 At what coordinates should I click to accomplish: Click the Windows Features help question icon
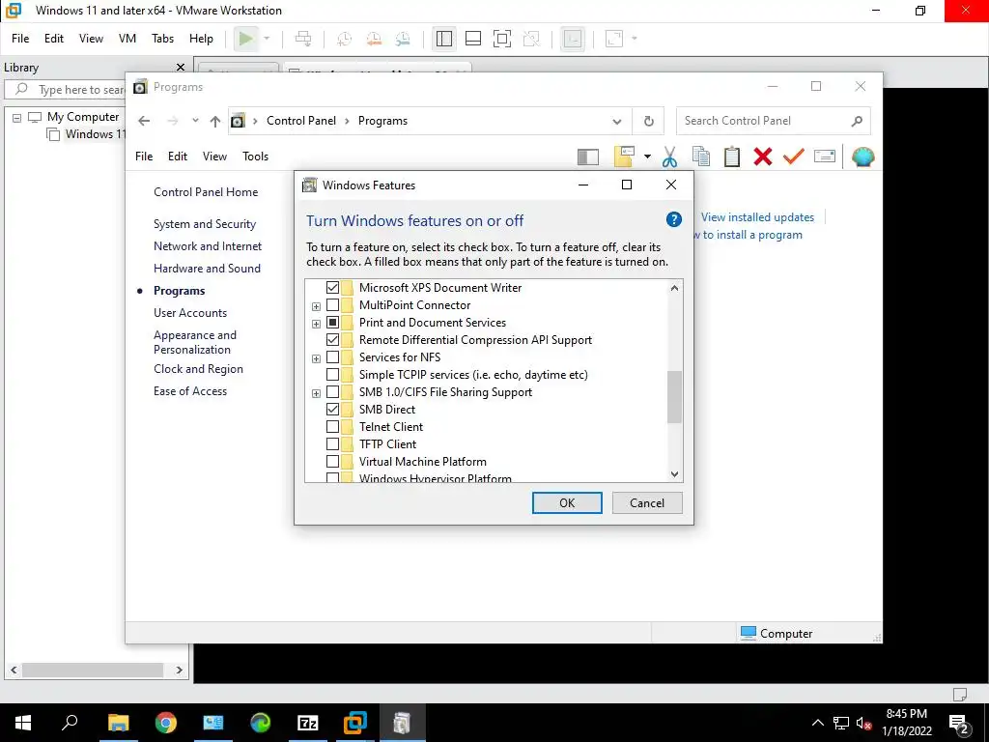tap(673, 219)
